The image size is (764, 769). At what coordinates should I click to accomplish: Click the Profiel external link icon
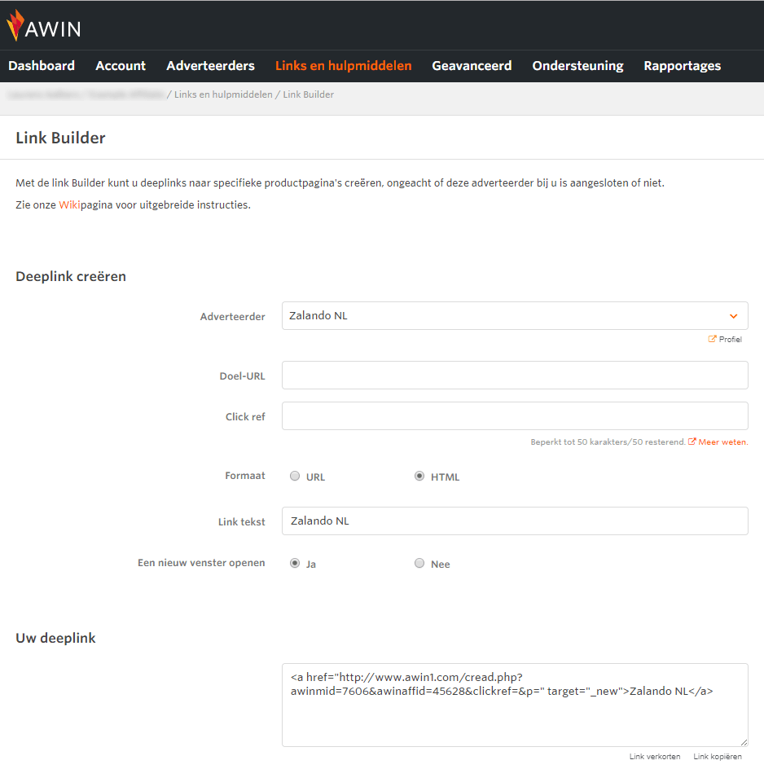tap(712, 340)
